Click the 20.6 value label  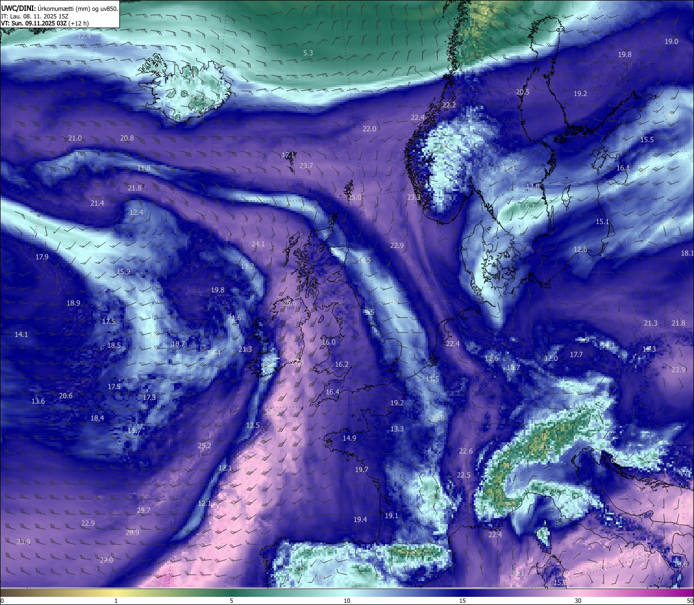click(x=66, y=396)
